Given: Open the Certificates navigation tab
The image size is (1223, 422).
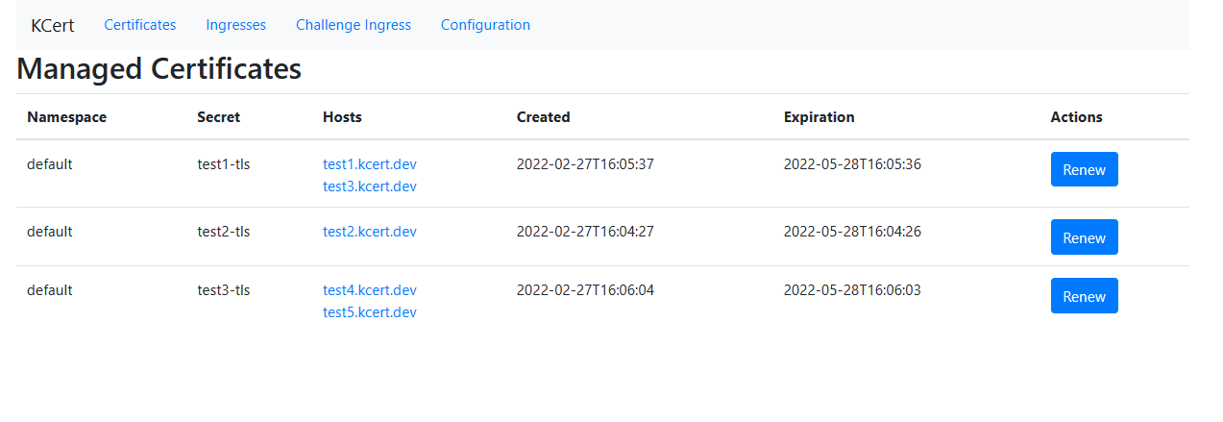Looking at the screenshot, I should pos(140,25).
